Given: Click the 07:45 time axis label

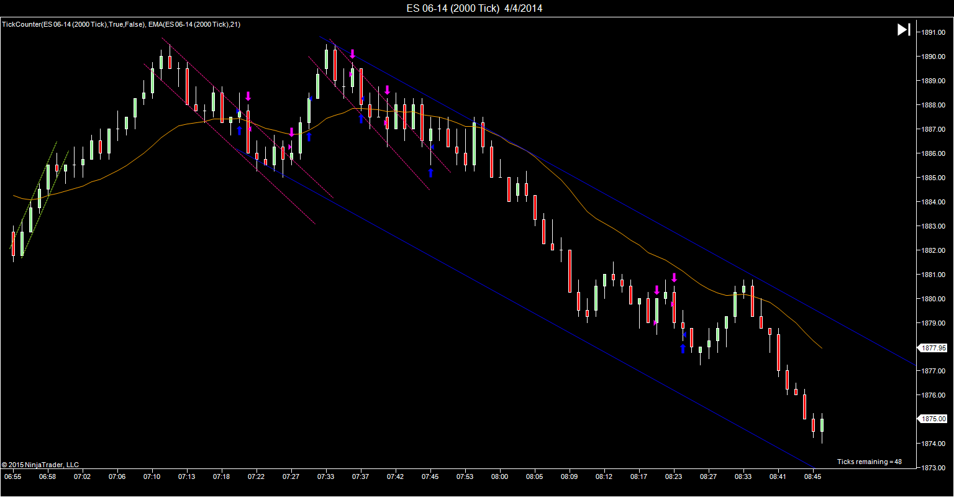Looking at the screenshot, I should (x=430, y=477).
